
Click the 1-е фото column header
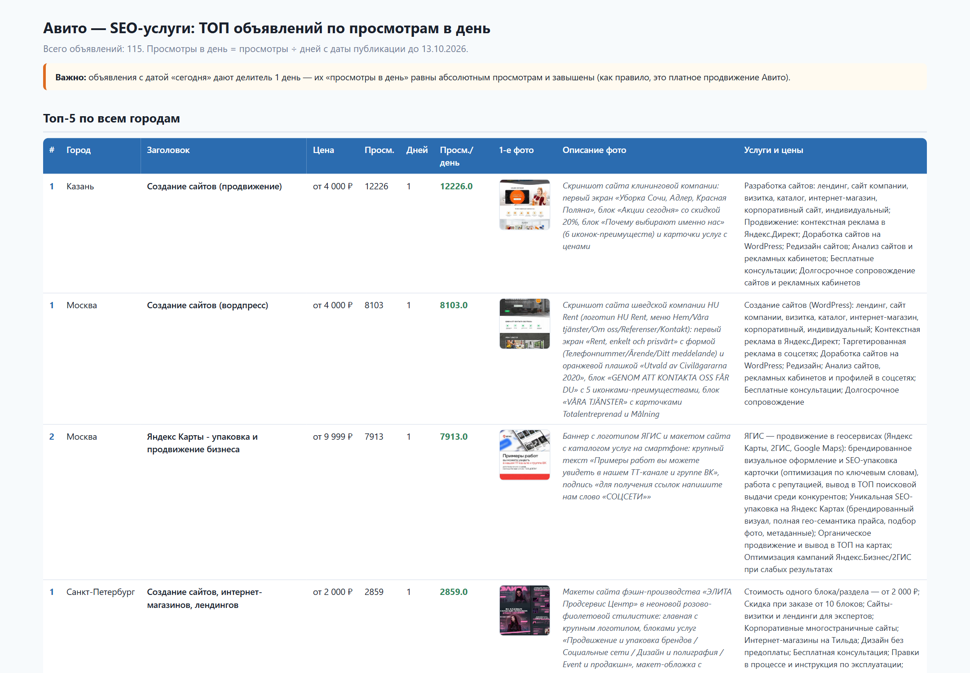click(x=516, y=150)
